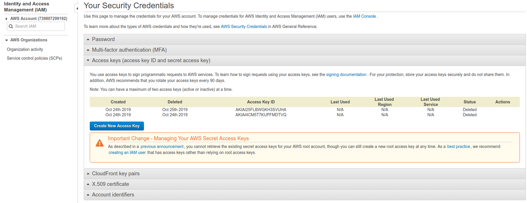
Task: Collapse the AWS Organizations section
Action: 6,40
